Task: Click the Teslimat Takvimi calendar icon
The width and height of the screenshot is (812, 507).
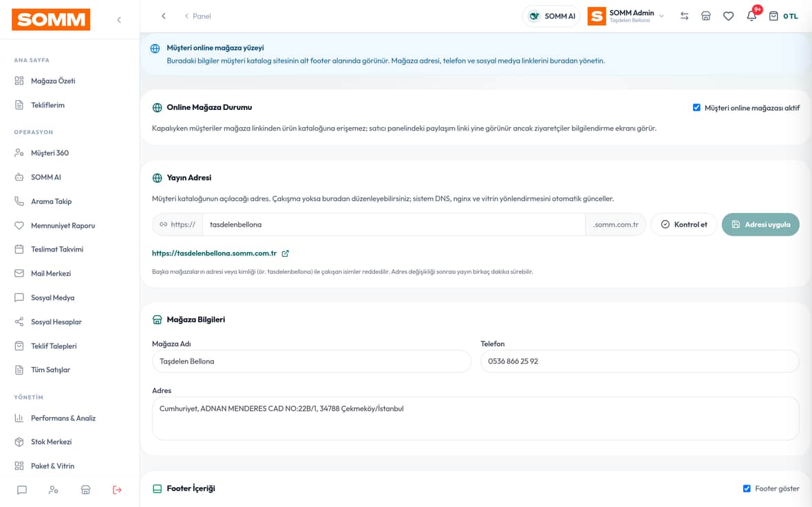Action: (19, 249)
